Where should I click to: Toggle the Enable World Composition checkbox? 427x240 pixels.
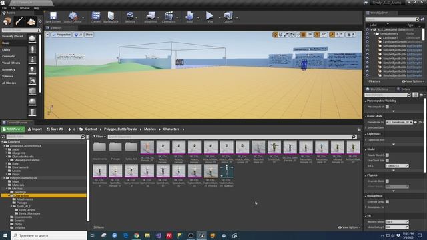tap(387, 155)
